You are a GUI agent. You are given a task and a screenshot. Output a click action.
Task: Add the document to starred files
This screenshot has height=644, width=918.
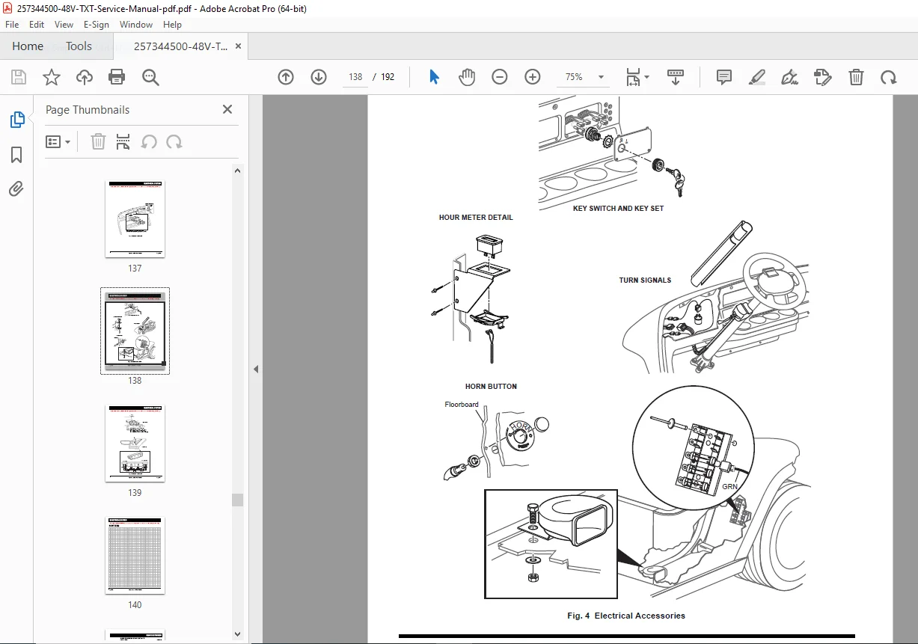[51, 77]
